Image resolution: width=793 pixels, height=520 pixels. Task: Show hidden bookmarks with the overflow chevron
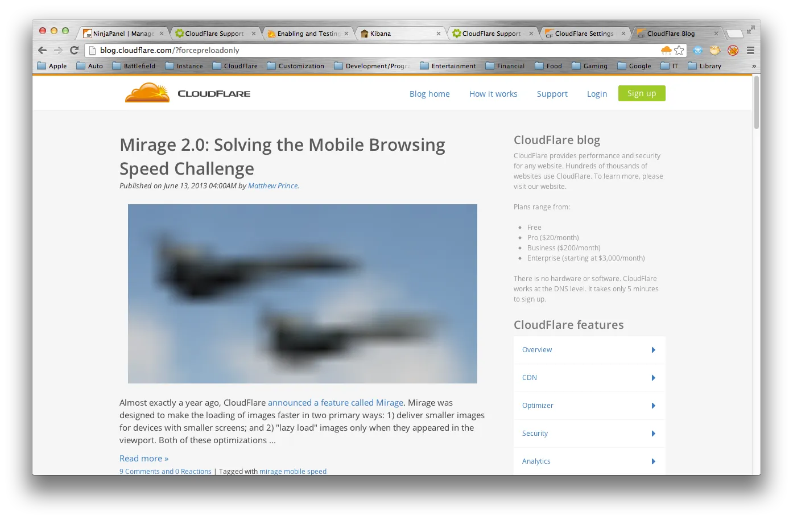[x=754, y=66]
